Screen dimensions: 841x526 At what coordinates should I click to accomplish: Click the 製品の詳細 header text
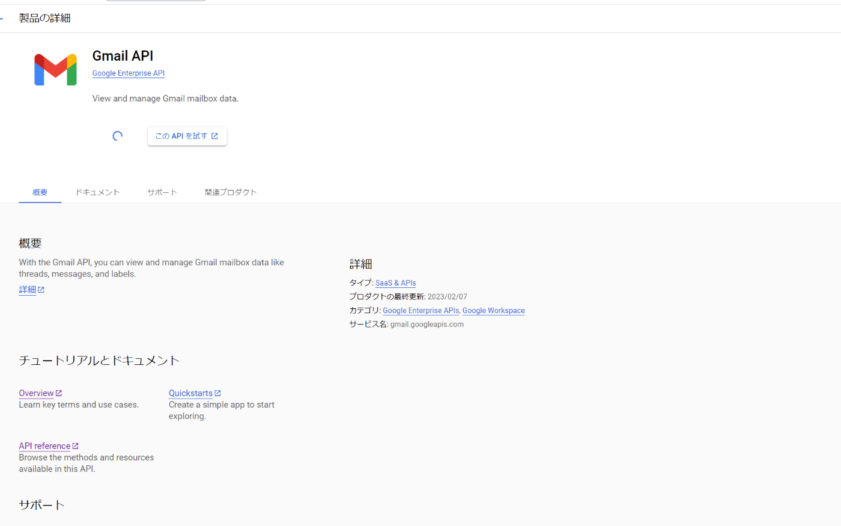coord(44,19)
